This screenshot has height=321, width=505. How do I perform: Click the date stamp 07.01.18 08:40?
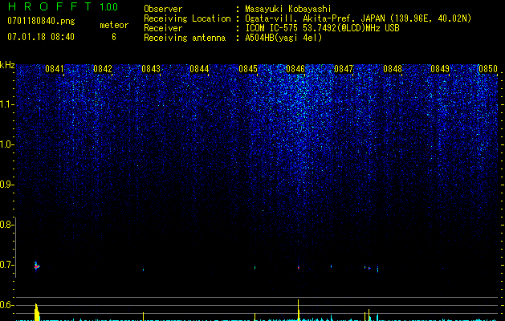pyautogui.click(x=41, y=37)
